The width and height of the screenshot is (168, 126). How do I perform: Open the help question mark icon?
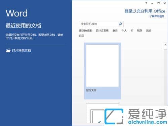pyautogui.click(x=146, y=3)
